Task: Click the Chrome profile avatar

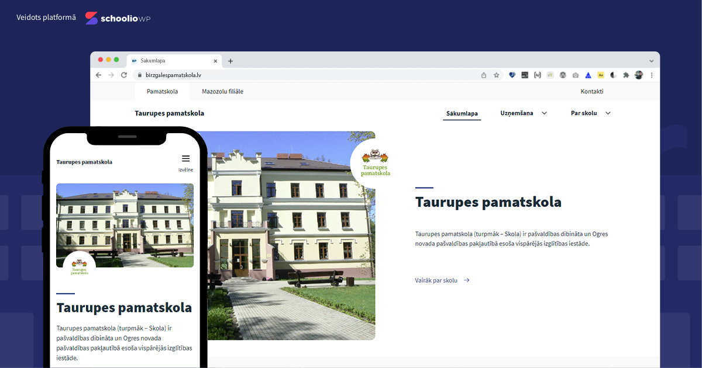Action: (639, 75)
